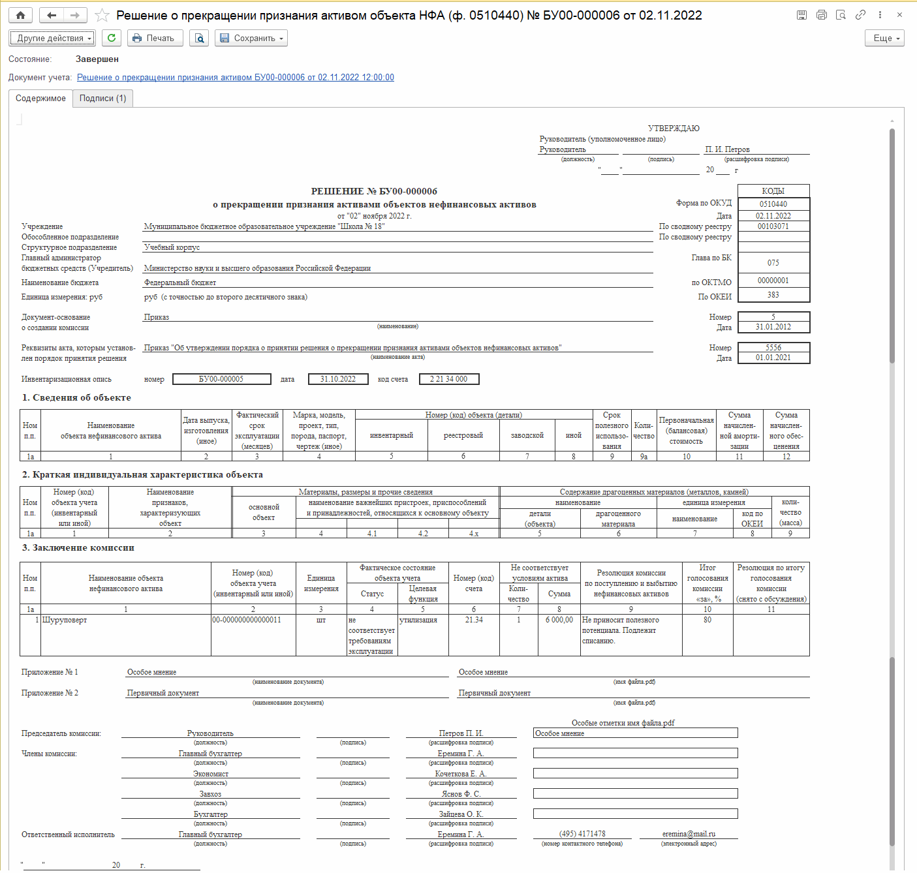Open the Другие действия dropdown

tap(52, 38)
